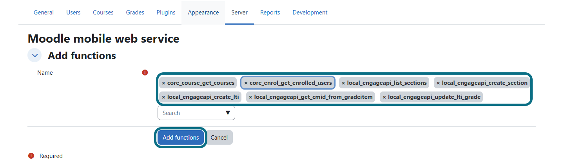Image resolution: width=564 pixels, height=165 pixels.
Task: Open the Development tab
Action: 310,13
